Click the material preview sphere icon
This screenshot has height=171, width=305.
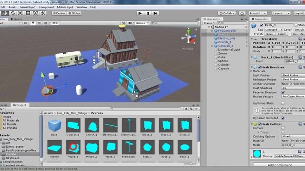[x=257, y=154]
